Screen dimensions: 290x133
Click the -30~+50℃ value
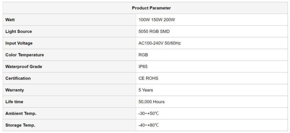pyautogui.click(x=149, y=113)
